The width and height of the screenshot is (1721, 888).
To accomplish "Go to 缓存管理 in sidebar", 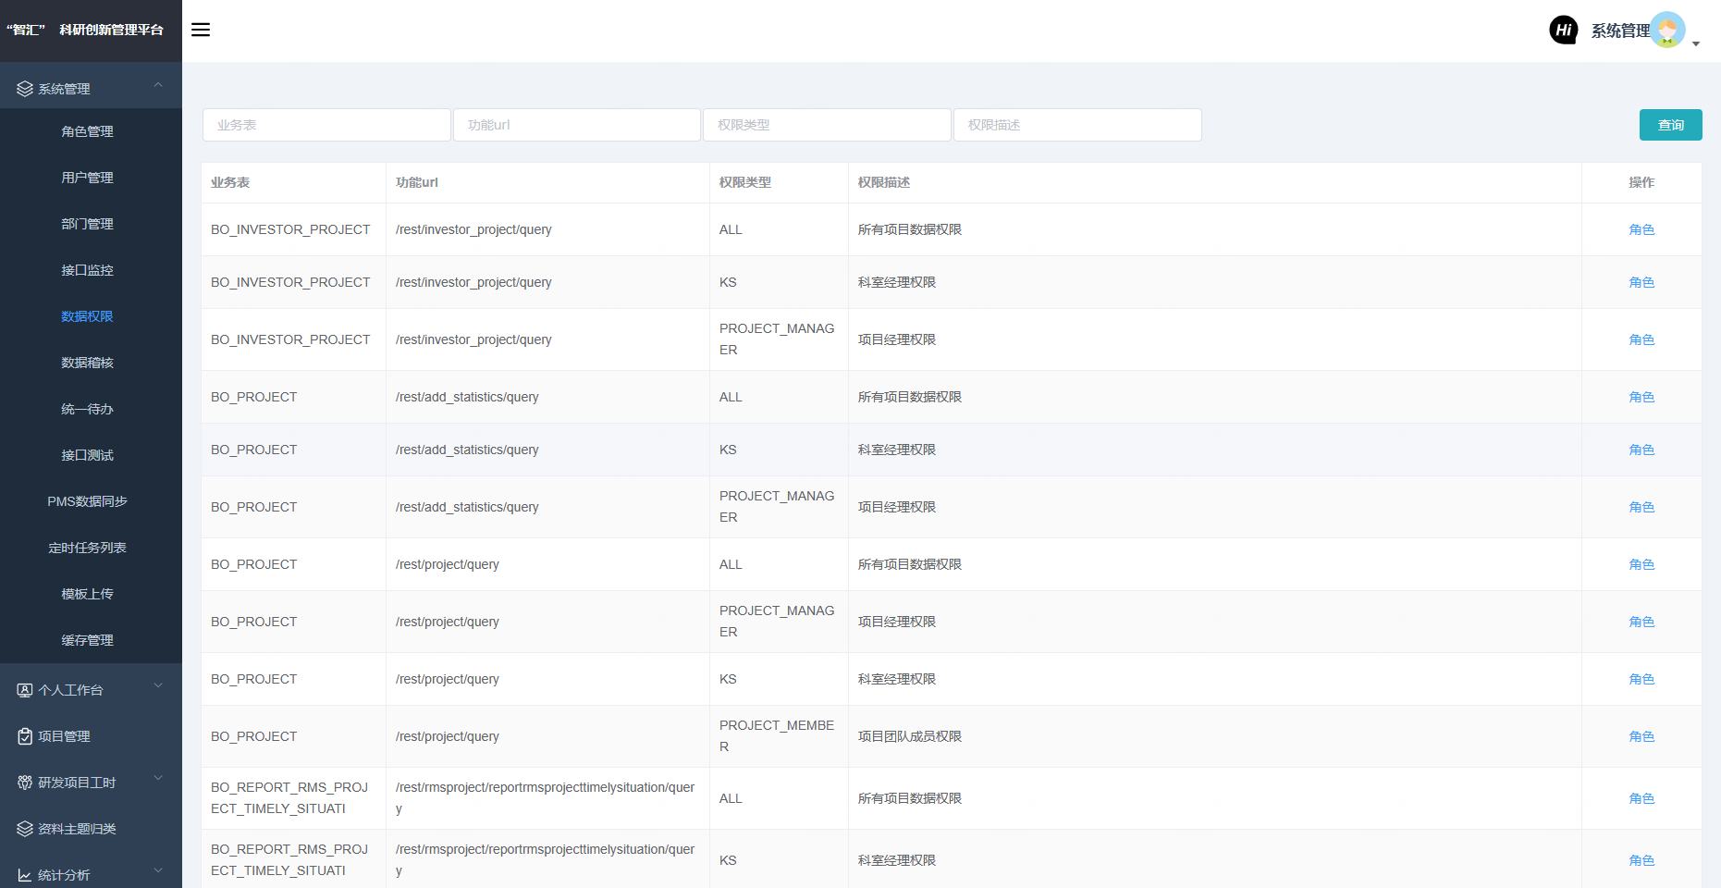I will point(87,640).
